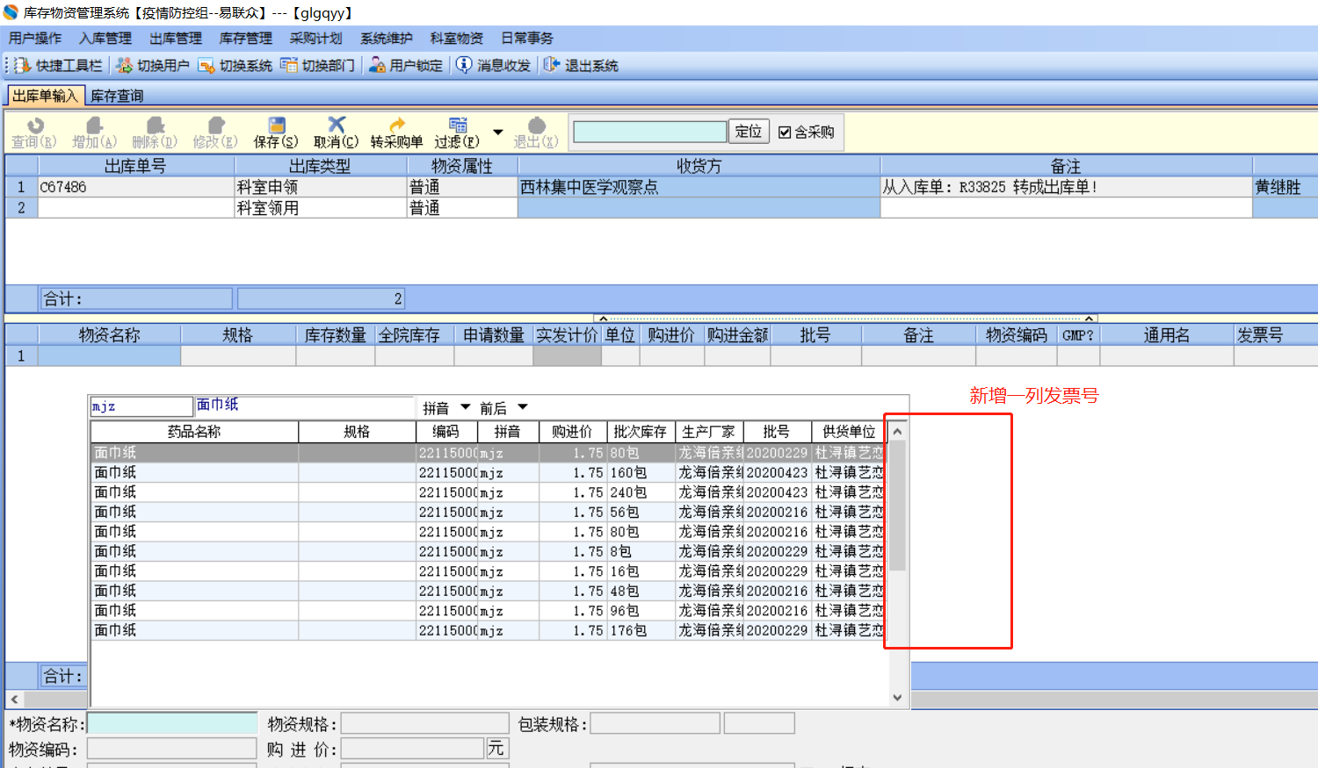Screen dimensions: 1318x768
Task: Save the record with 保存(S)
Action: tap(276, 133)
